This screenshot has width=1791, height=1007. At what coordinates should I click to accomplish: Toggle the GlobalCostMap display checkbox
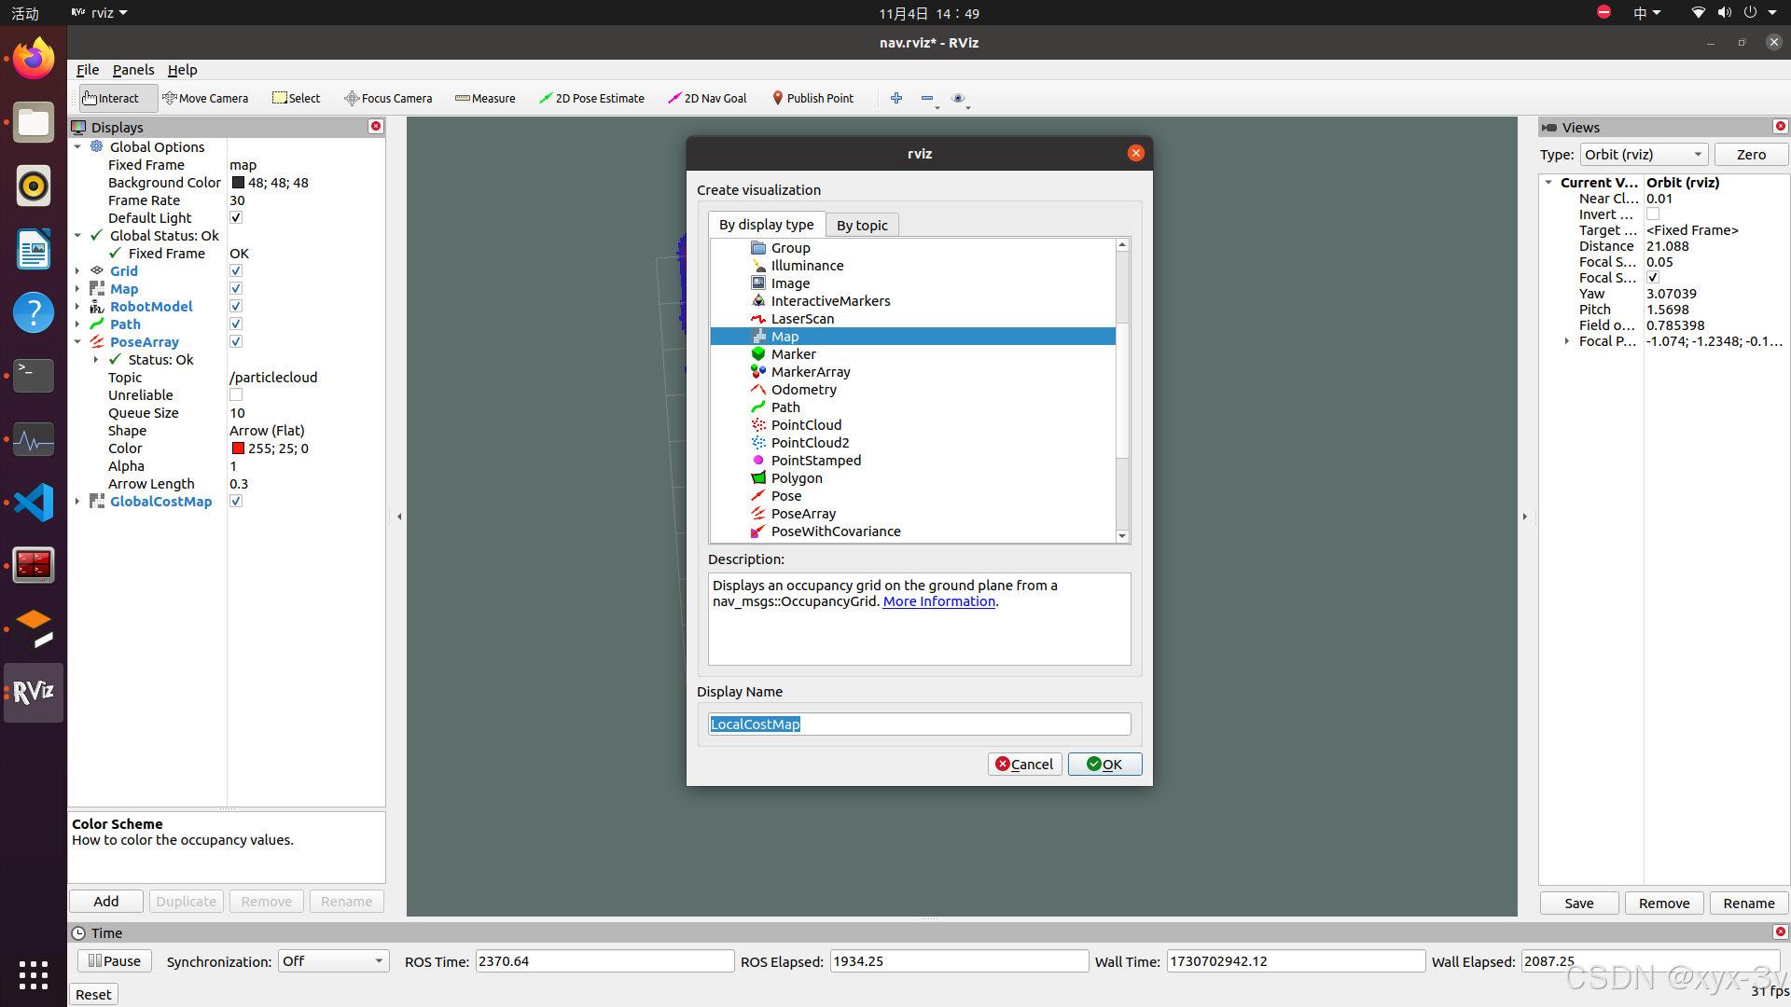(236, 502)
